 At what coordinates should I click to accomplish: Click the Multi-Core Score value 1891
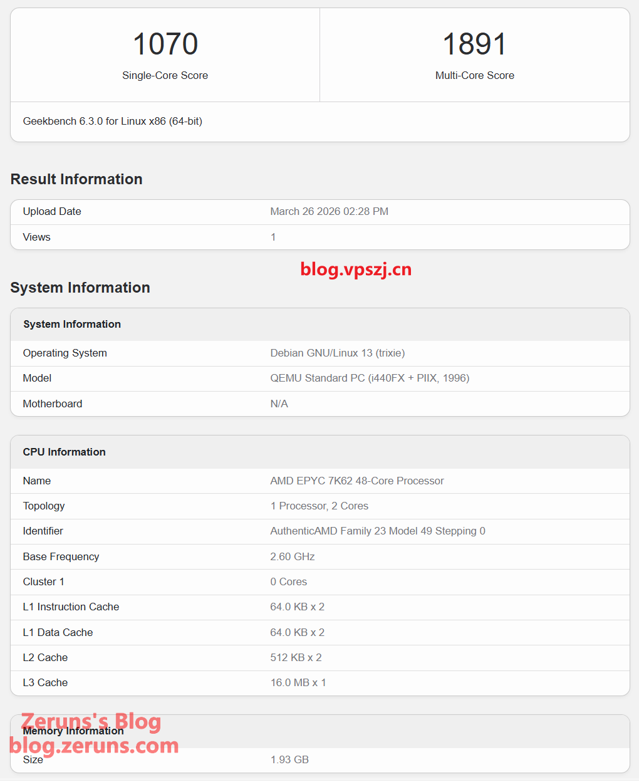coord(474,44)
